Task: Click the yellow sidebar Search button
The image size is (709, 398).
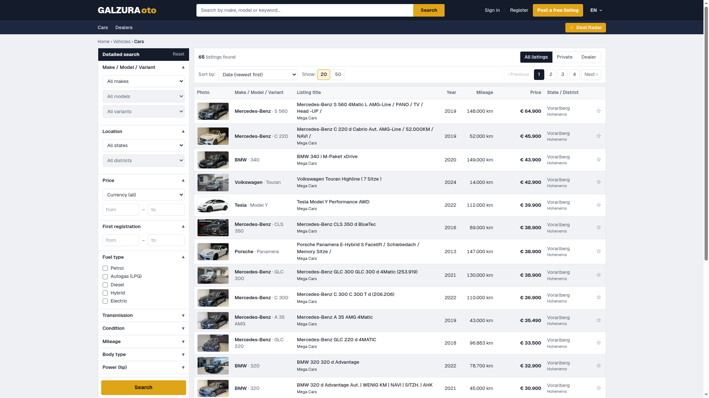Action: point(143,387)
